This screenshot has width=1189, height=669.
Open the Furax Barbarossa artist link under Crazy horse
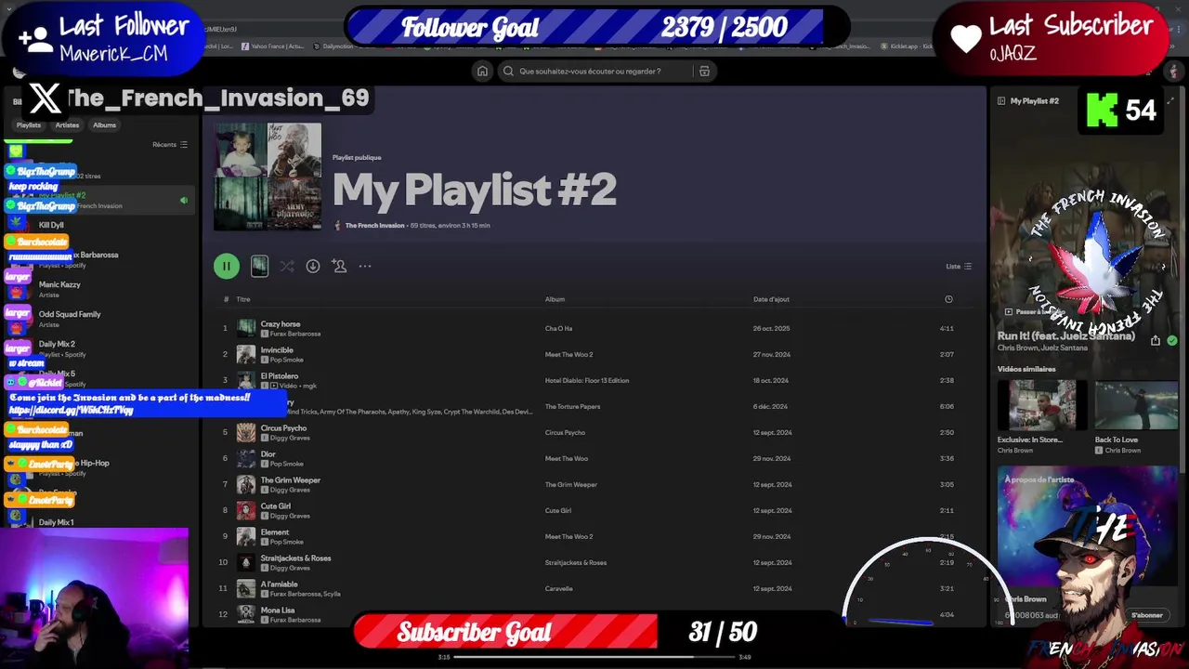coord(295,334)
